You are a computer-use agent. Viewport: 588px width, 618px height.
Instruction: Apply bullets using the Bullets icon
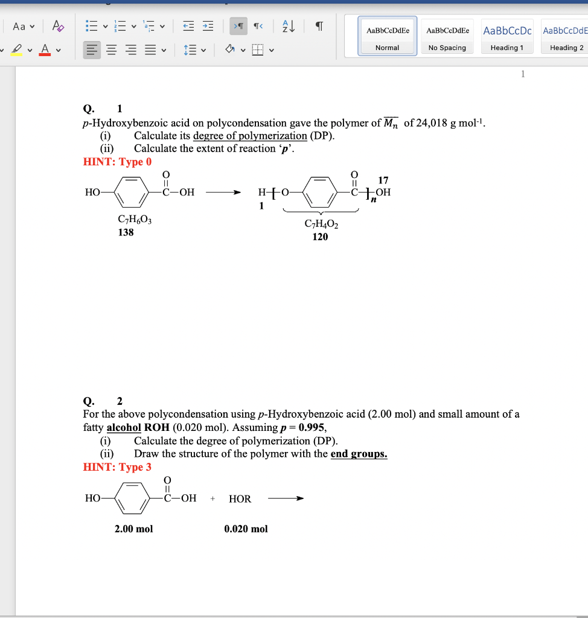point(92,25)
